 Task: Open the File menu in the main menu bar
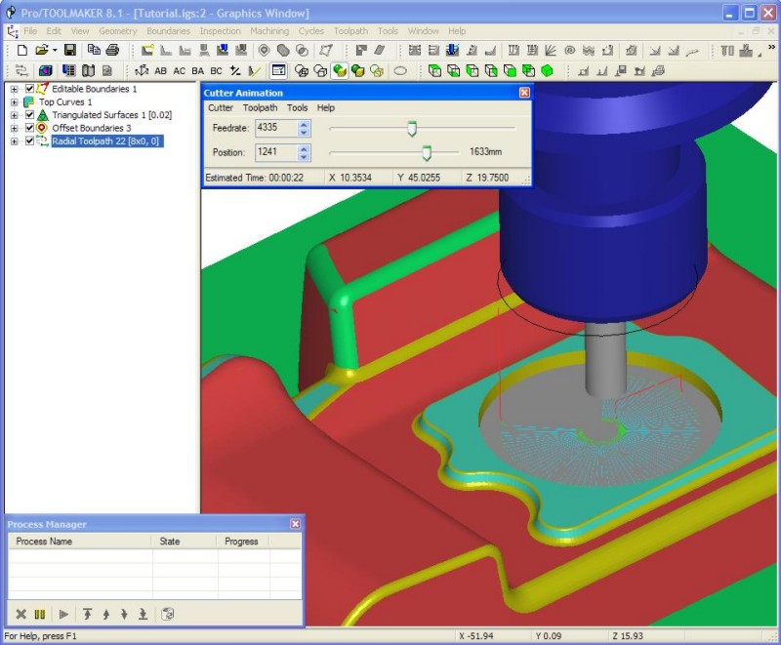[x=30, y=31]
